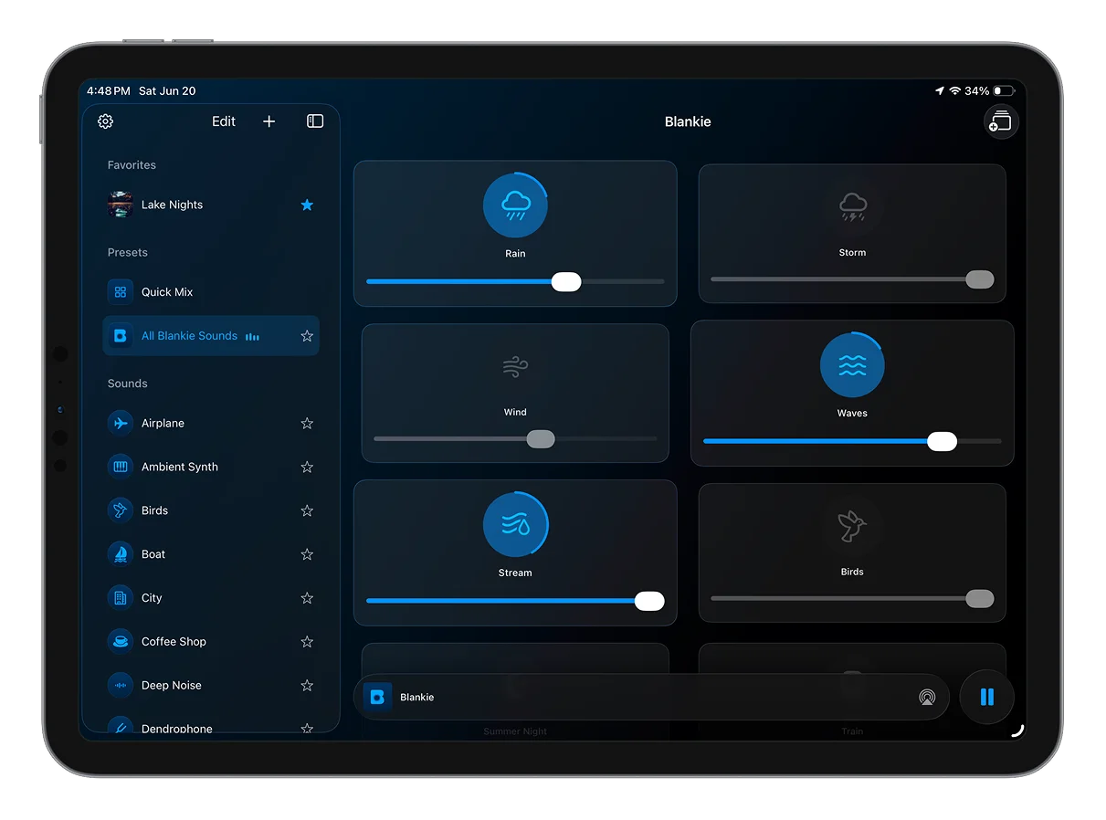Toggle star for Coffee Shop
The image size is (1106, 820).
coord(307,642)
